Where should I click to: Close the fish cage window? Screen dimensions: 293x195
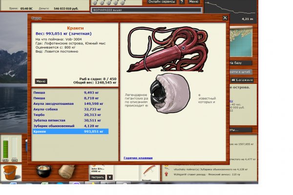(x=225, y=18)
